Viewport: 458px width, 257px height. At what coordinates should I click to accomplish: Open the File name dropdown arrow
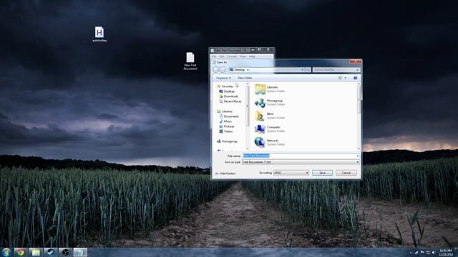pos(358,156)
